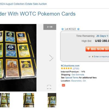
Task: Open the 2700 reviews count link
Action: click(x=76, y=68)
